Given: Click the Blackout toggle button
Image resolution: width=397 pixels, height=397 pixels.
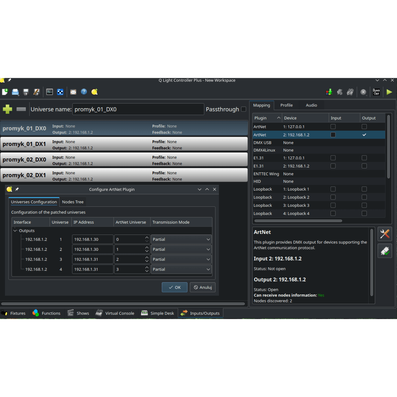Looking at the screenshot, I should tap(376, 92).
